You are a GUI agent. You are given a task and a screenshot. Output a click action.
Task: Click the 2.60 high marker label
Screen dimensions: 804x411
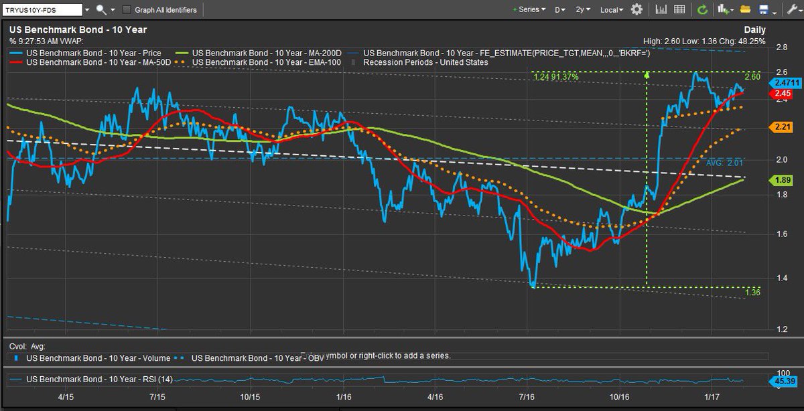pos(752,76)
